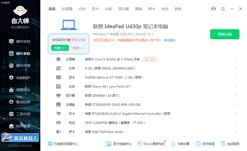Expand the 处理器 row chevron
The image size is (247, 151).
(x=236, y=59)
